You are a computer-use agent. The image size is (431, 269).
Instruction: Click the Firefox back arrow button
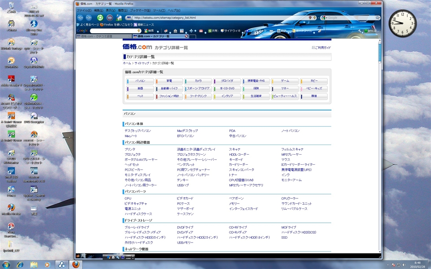coord(80,18)
